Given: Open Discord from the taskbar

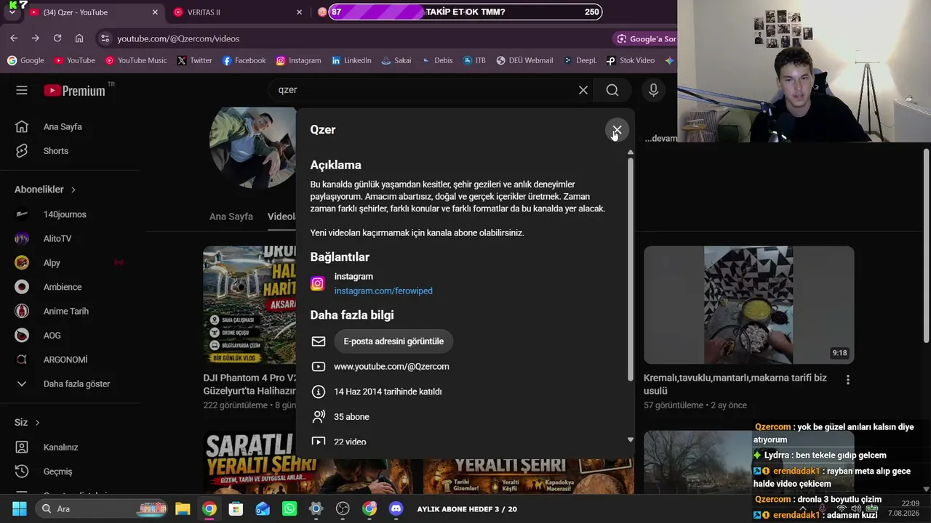Looking at the screenshot, I should click(396, 509).
